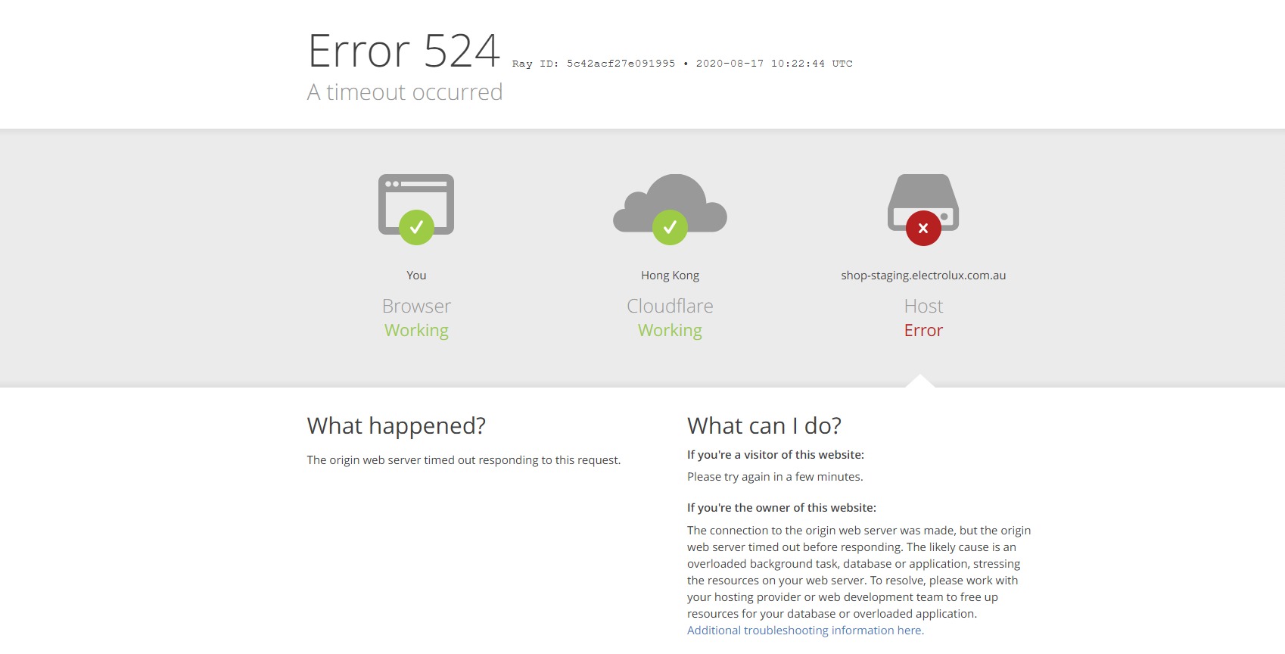Click the 'You' label under browser icon
This screenshot has height=654, width=1285.
tap(416, 276)
